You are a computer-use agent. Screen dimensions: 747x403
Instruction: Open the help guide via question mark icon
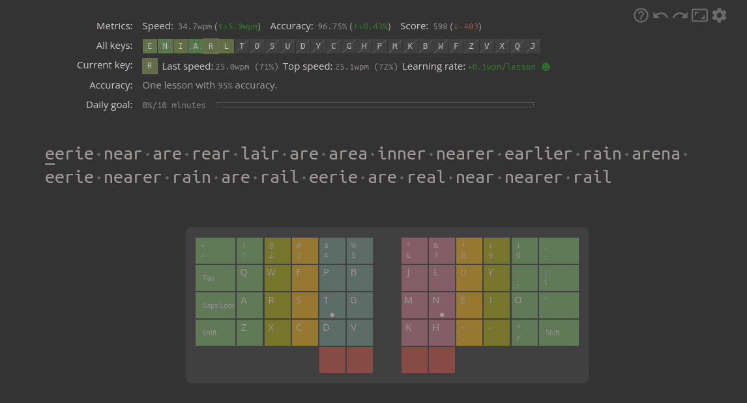pyautogui.click(x=640, y=14)
